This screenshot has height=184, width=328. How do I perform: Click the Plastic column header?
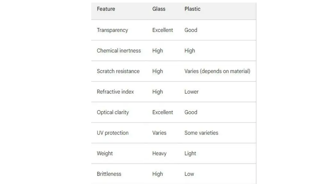193,9
